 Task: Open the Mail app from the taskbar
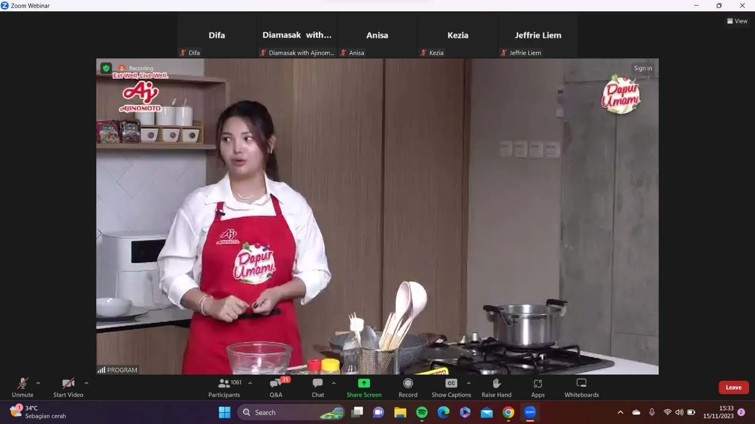point(487,413)
